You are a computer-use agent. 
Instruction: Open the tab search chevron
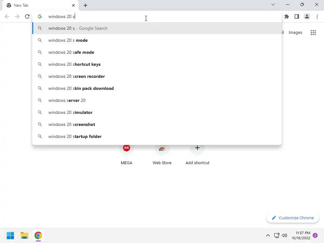pyautogui.click(x=273, y=4)
